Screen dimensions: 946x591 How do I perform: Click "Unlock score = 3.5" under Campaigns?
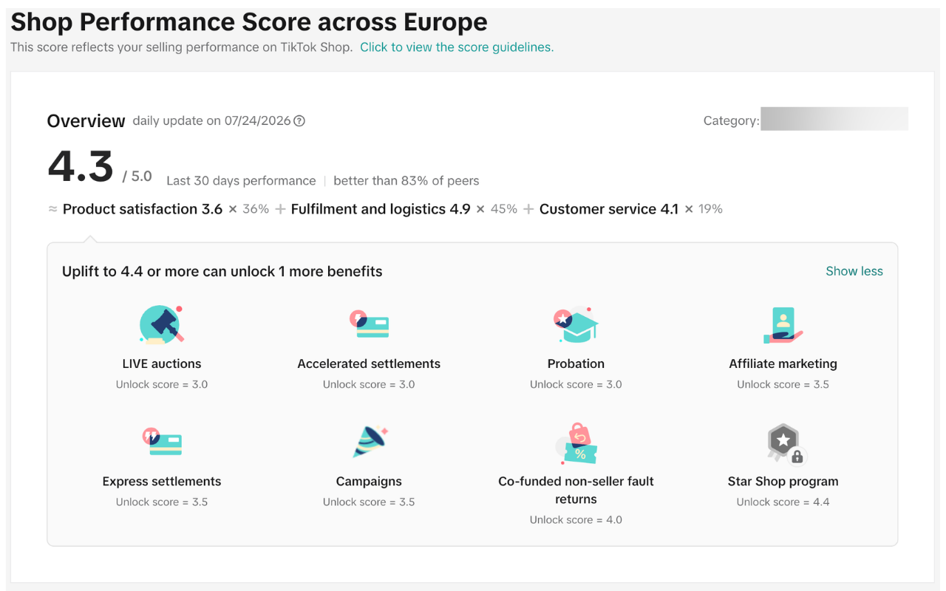point(369,502)
